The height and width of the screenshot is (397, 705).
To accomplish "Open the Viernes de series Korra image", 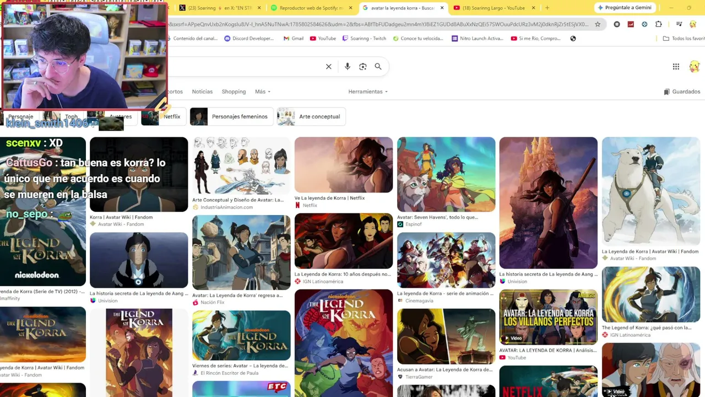I will pos(241,335).
